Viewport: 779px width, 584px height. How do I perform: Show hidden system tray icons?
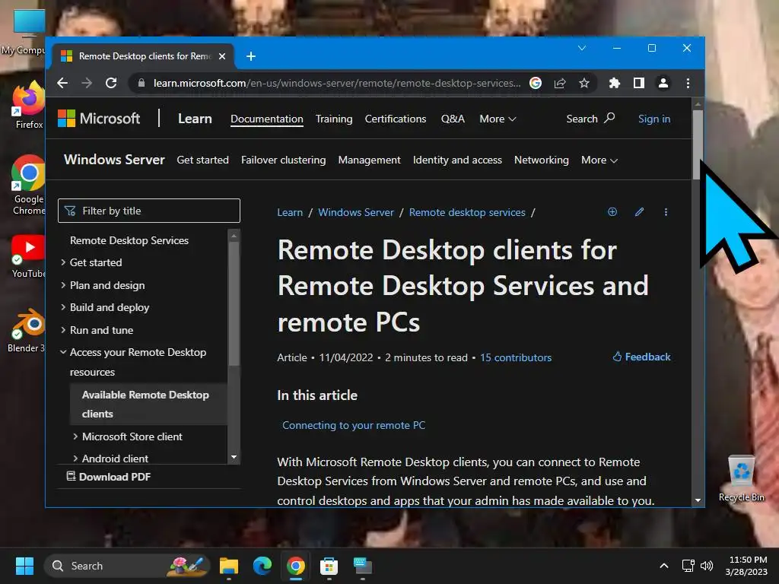pos(663,566)
